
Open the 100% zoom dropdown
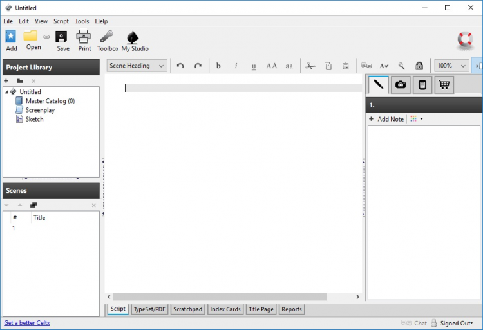(x=451, y=66)
